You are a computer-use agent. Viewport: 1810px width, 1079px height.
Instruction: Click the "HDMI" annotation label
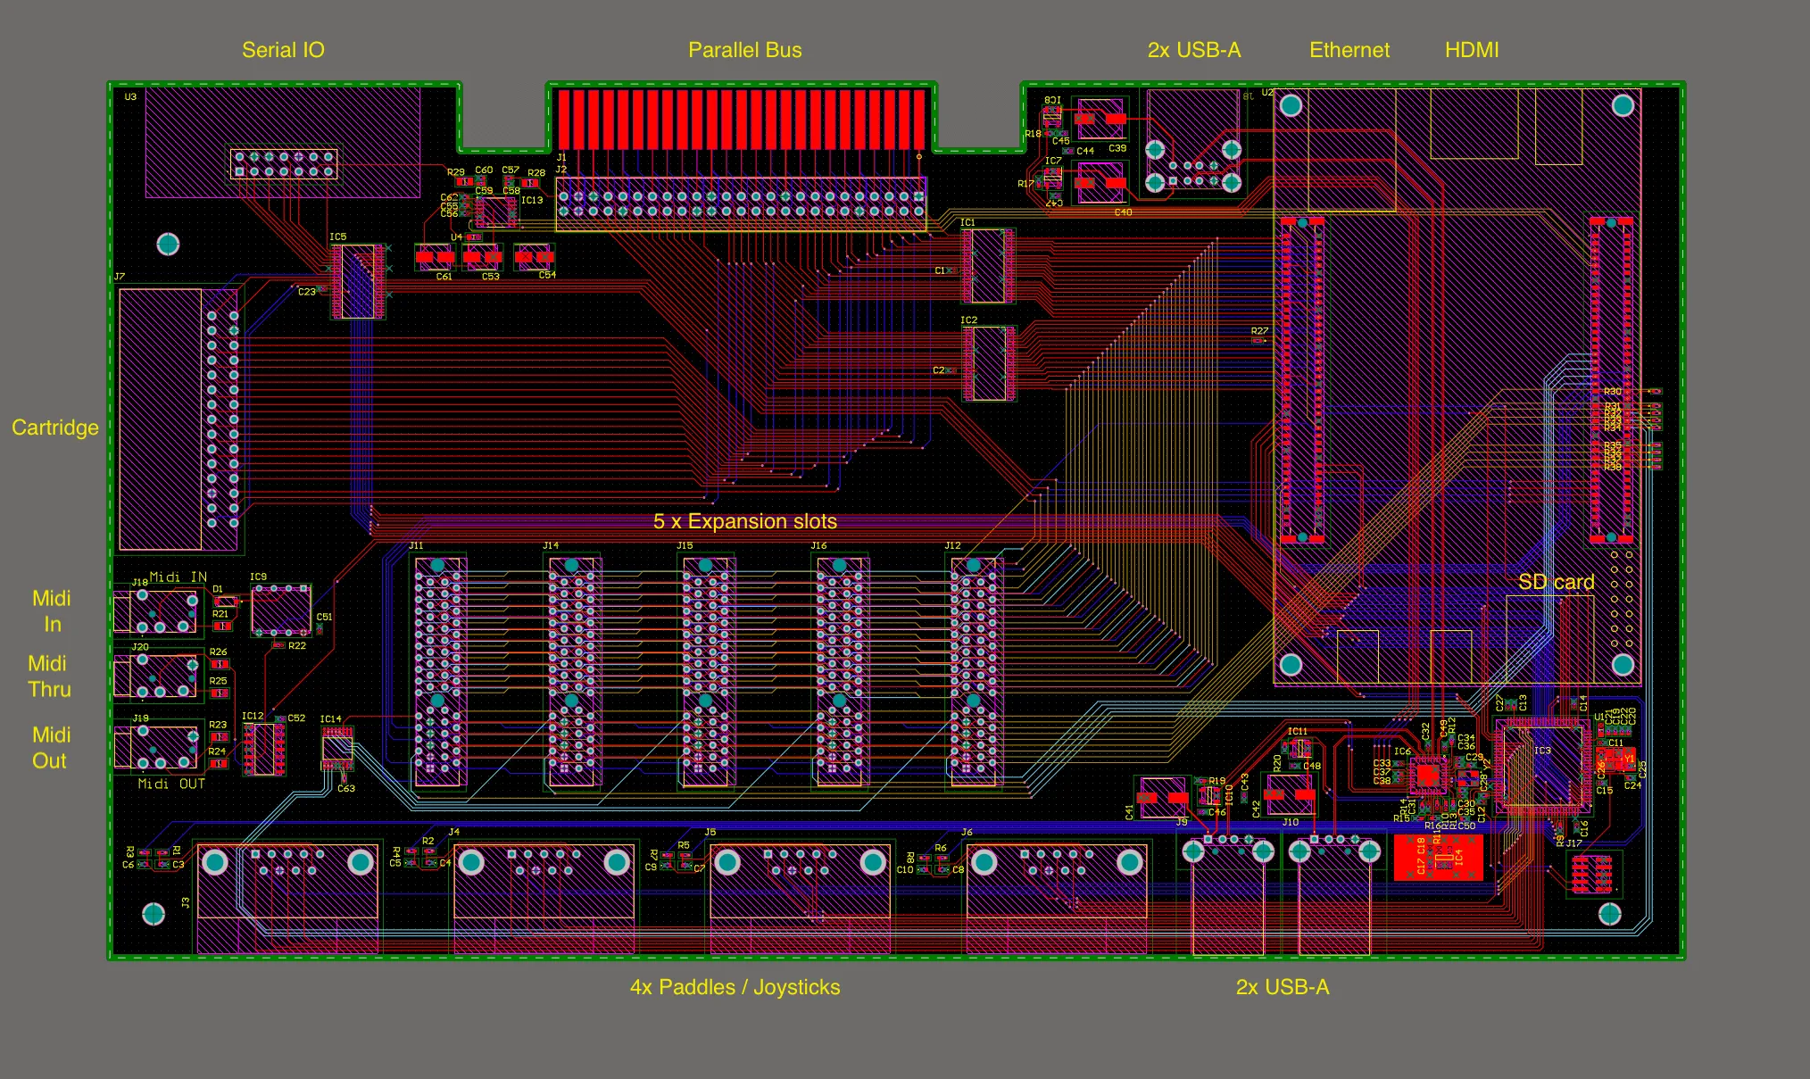1472,50
